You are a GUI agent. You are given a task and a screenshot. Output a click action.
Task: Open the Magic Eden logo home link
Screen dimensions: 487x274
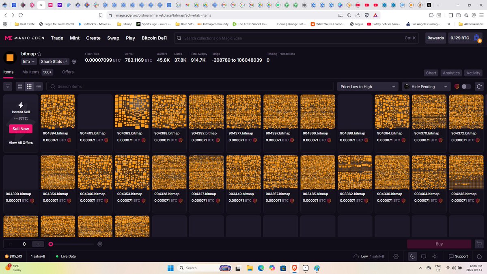pos(25,38)
